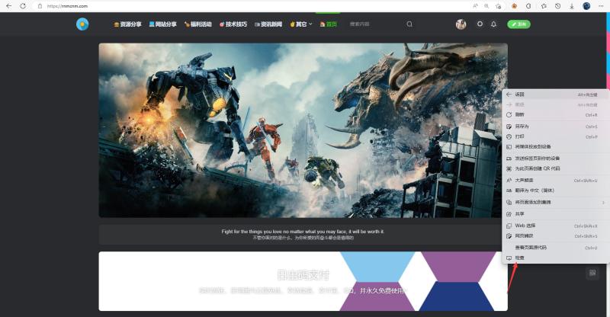Toggle dark mode sun icon in header
610x317 pixels.
[x=480, y=24]
